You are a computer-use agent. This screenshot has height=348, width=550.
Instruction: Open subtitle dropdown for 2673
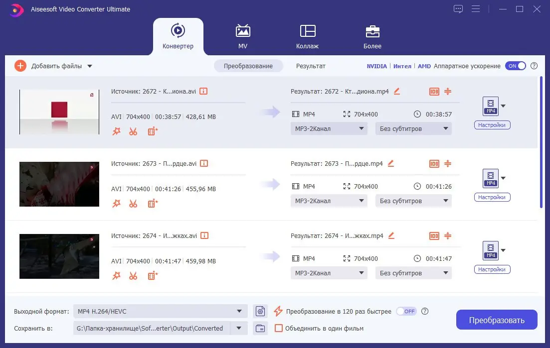413,201
